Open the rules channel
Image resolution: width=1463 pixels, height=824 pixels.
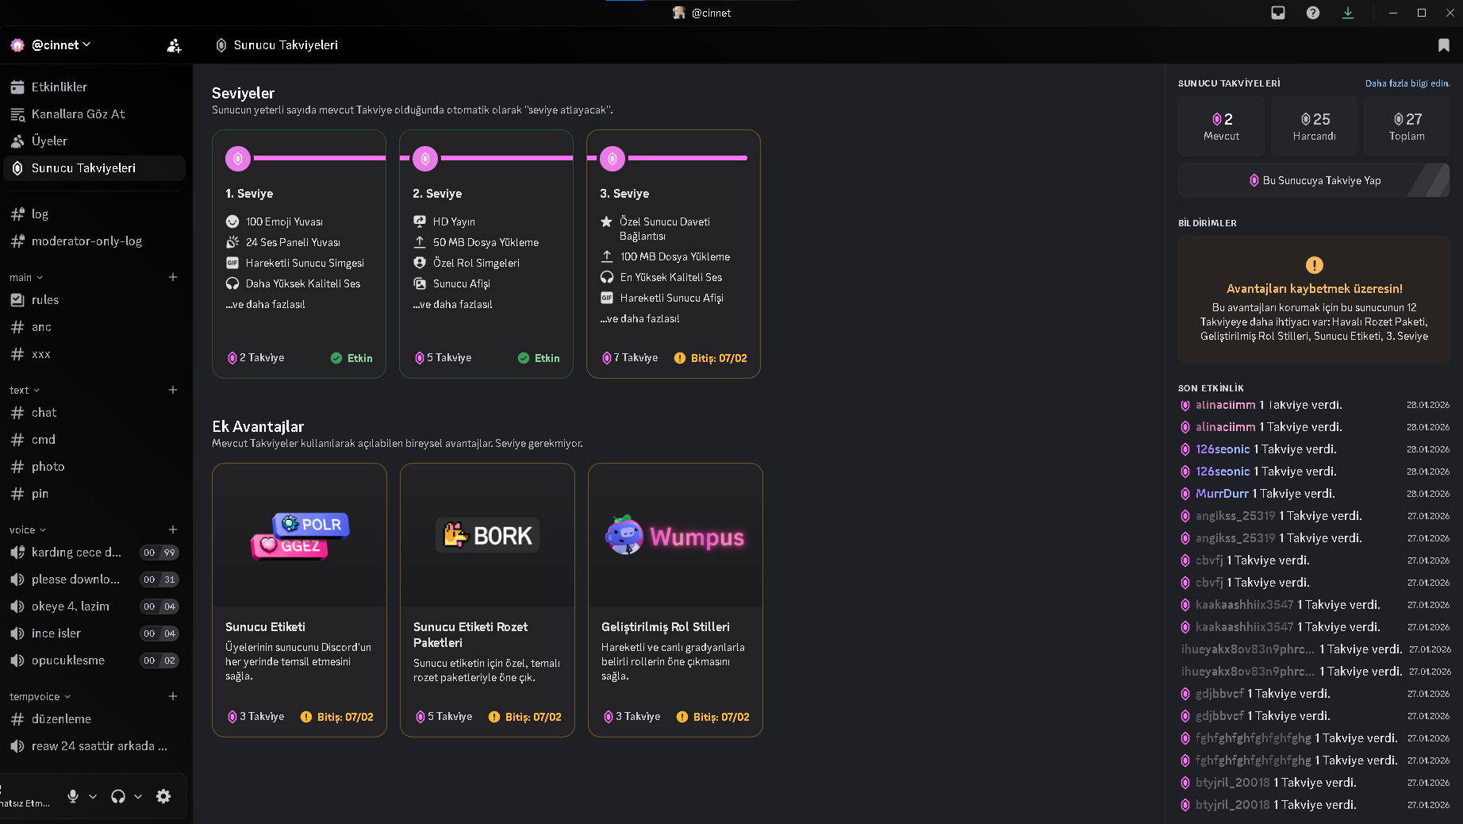pos(94,300)
